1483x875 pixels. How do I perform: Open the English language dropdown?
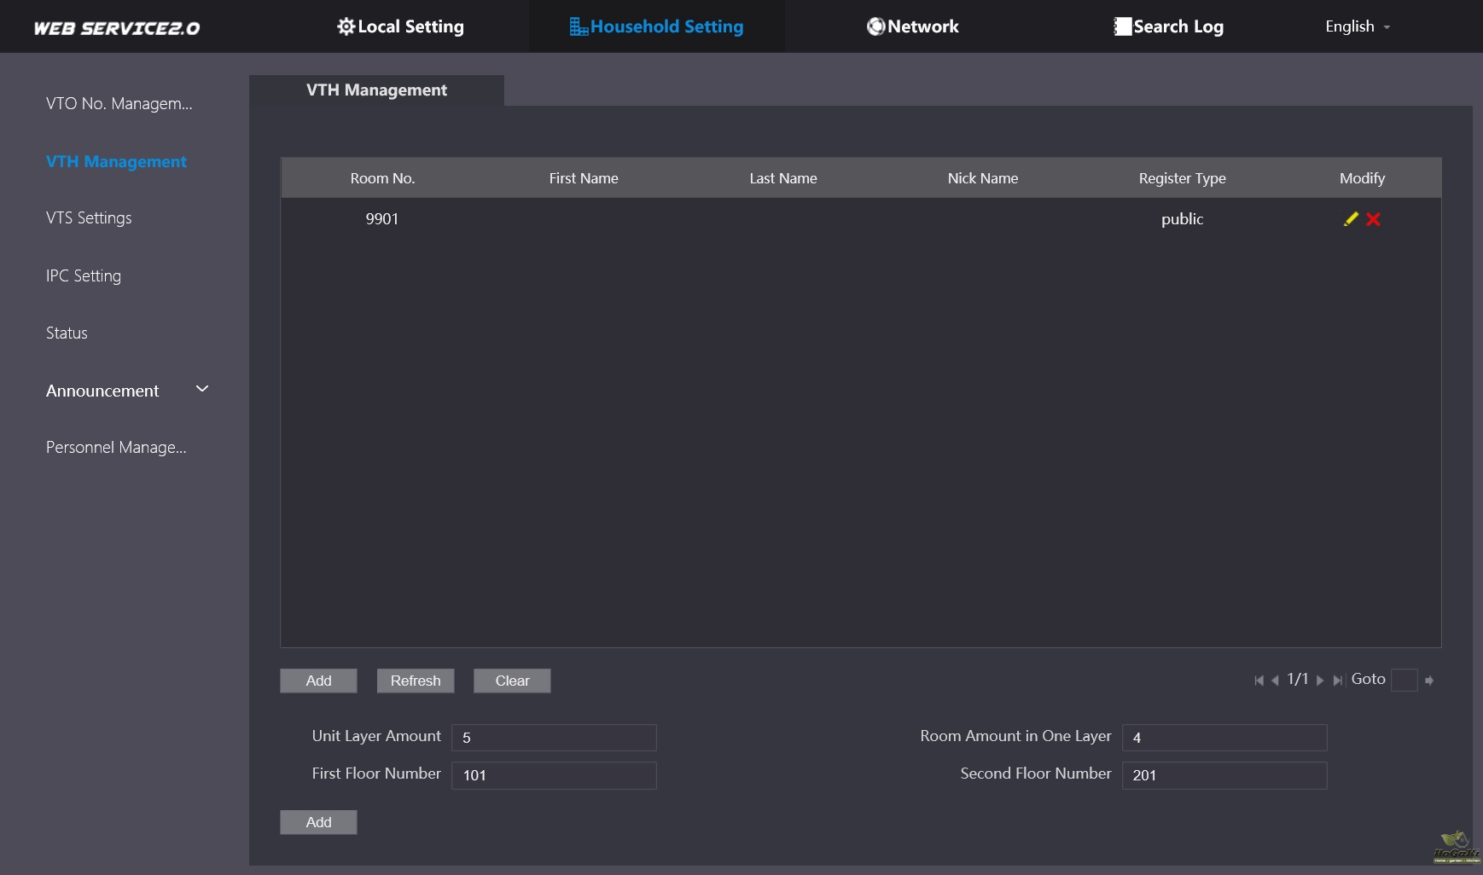coord(1357,26)
